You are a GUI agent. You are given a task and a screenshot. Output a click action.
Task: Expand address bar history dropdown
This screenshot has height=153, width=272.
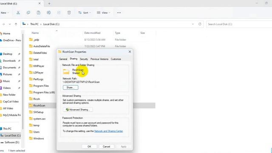click(193, 24)
